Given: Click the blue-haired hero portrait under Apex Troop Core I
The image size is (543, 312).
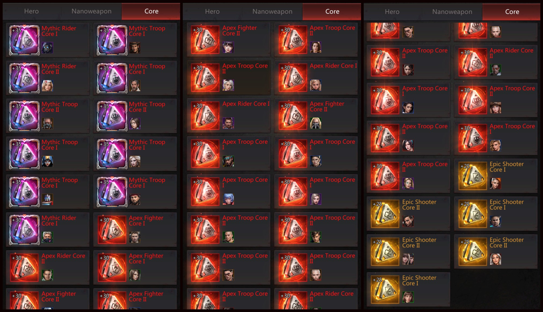Looking at the screenshot, I should [228, 199].
